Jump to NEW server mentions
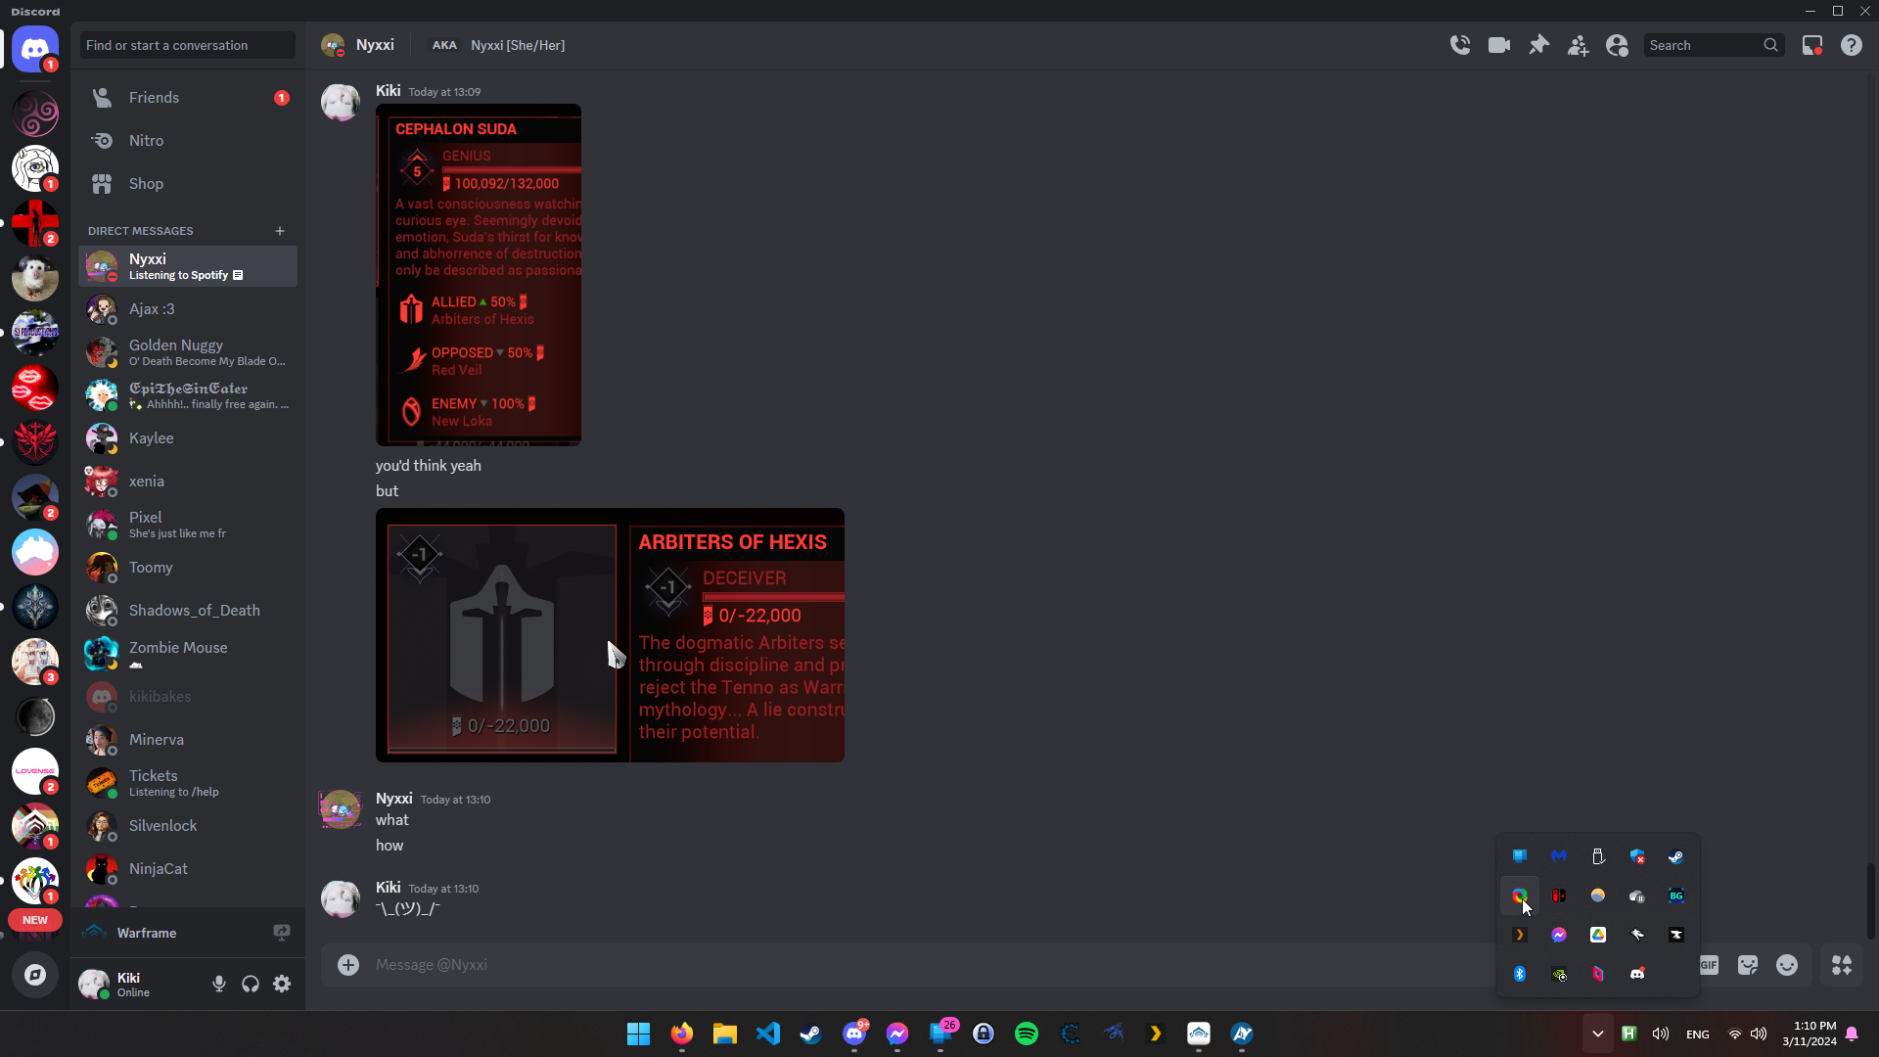The image size is (1879, 1057). 35,920
